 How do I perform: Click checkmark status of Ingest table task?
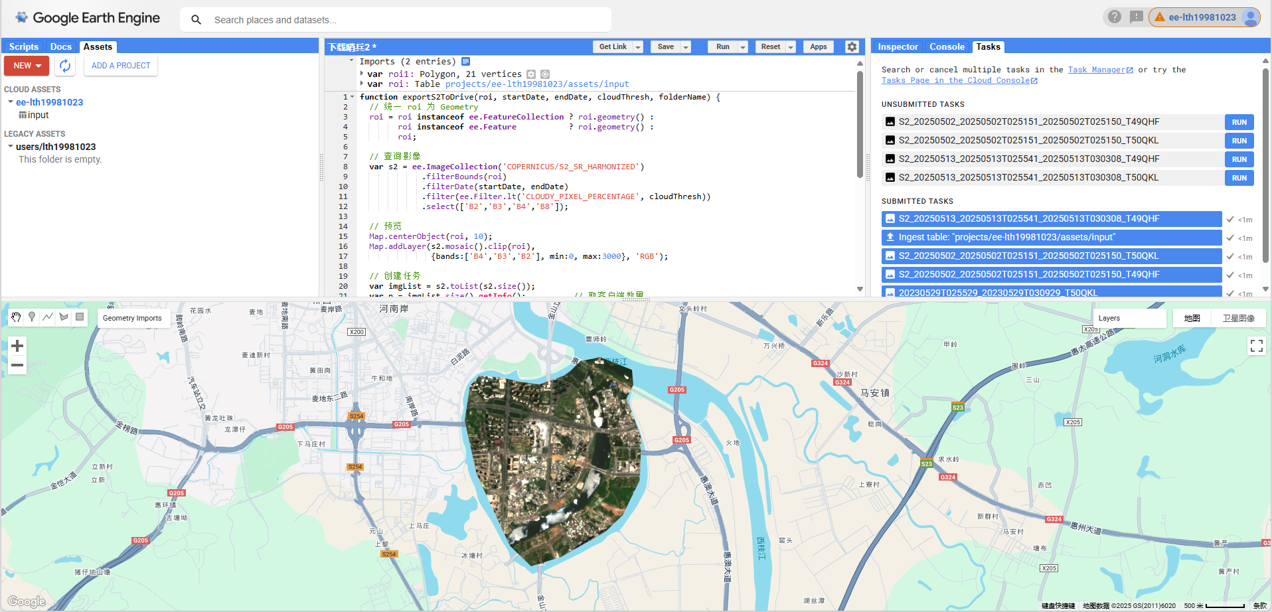pos(1230,238)
